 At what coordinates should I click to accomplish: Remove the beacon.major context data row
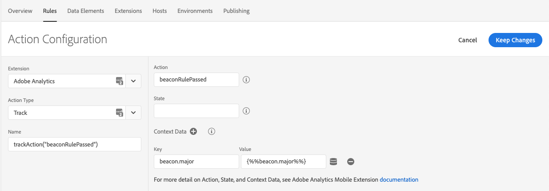click(351, 162)
